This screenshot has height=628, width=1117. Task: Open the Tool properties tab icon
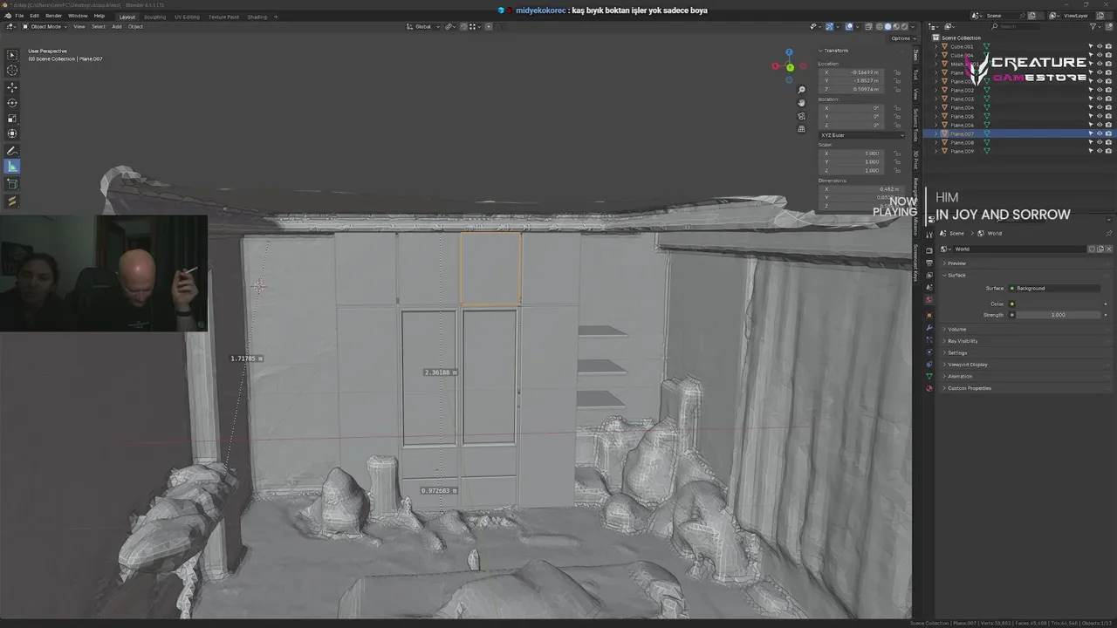click(929, 234)
